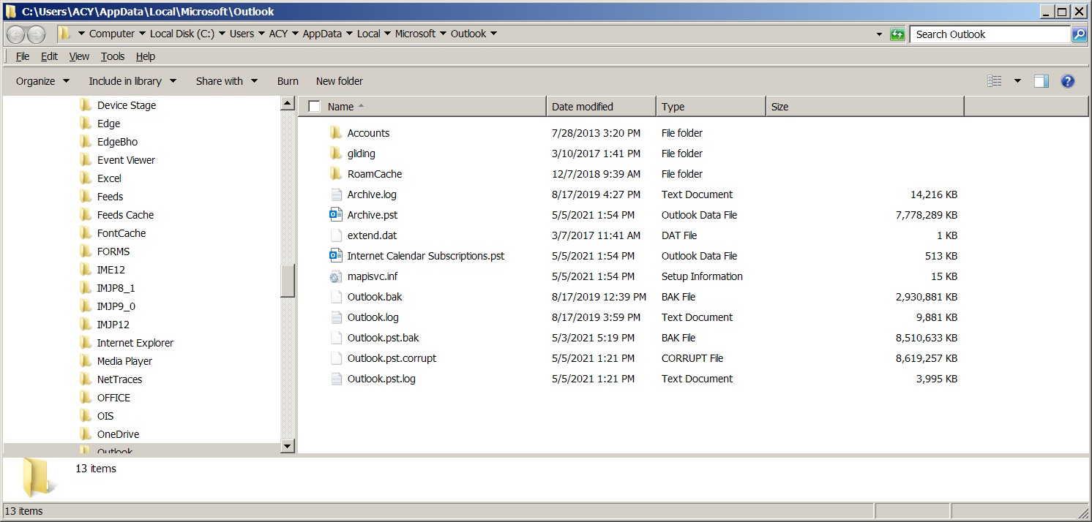Select the Event Viewer folder in tree
The image size is (1092, 522).
click(x=126, y=160)
